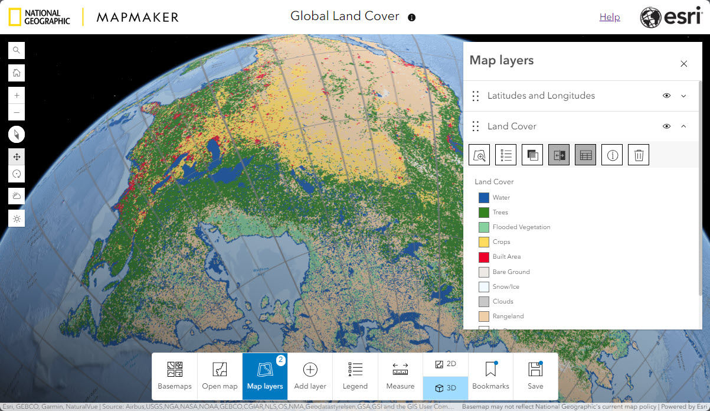Toggle the Land Cover attribute table
Image resolution: width=710 pixels, height=411 pixels.
click(x=585, y=155)
